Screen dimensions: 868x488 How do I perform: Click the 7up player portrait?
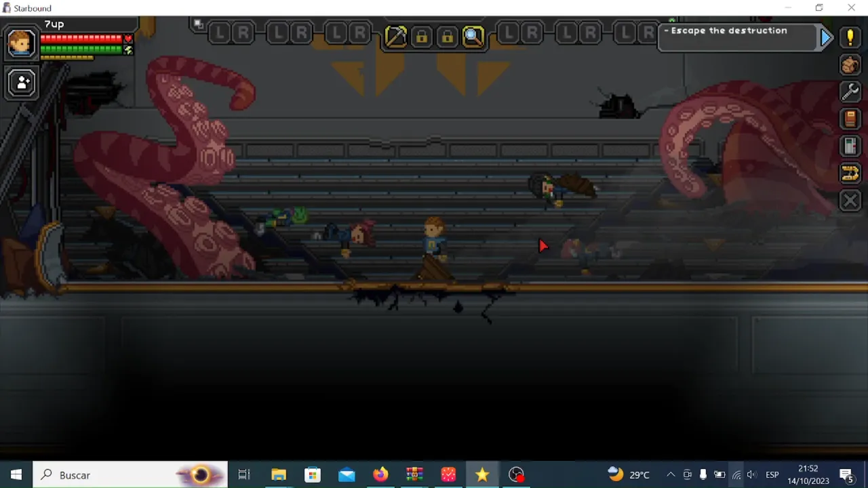tap(21, 43)
